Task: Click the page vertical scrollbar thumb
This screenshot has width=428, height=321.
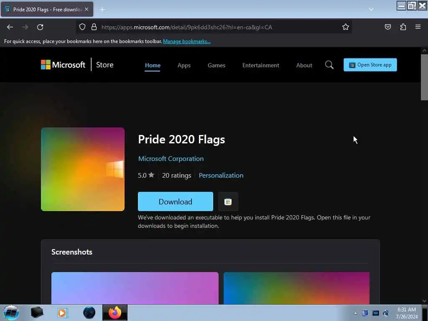Action: click(424, 77)
